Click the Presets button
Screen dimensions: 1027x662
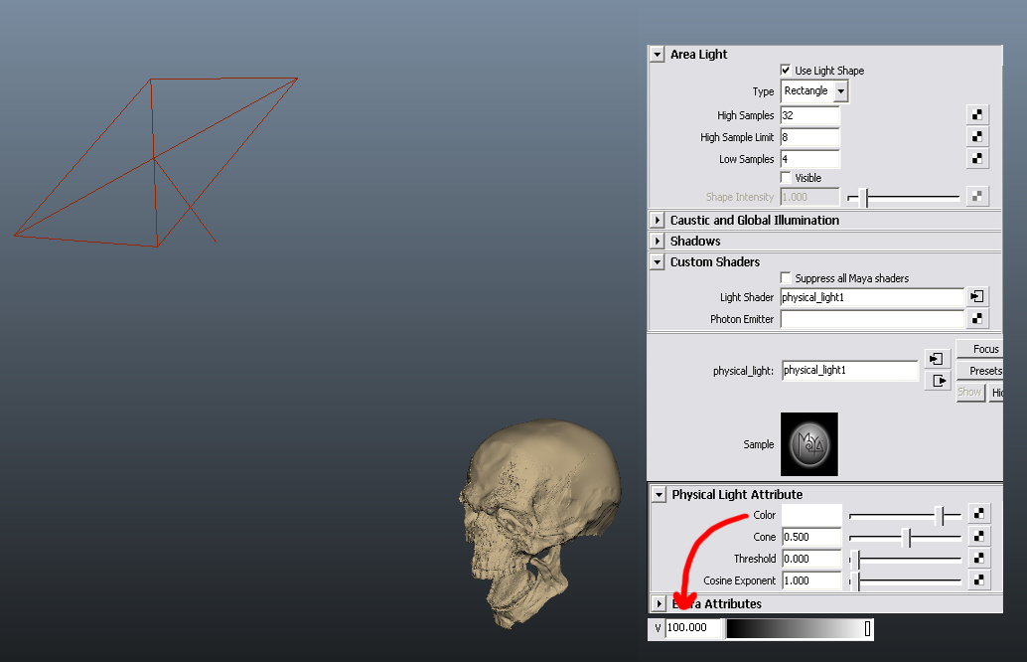tap(980, 371)
